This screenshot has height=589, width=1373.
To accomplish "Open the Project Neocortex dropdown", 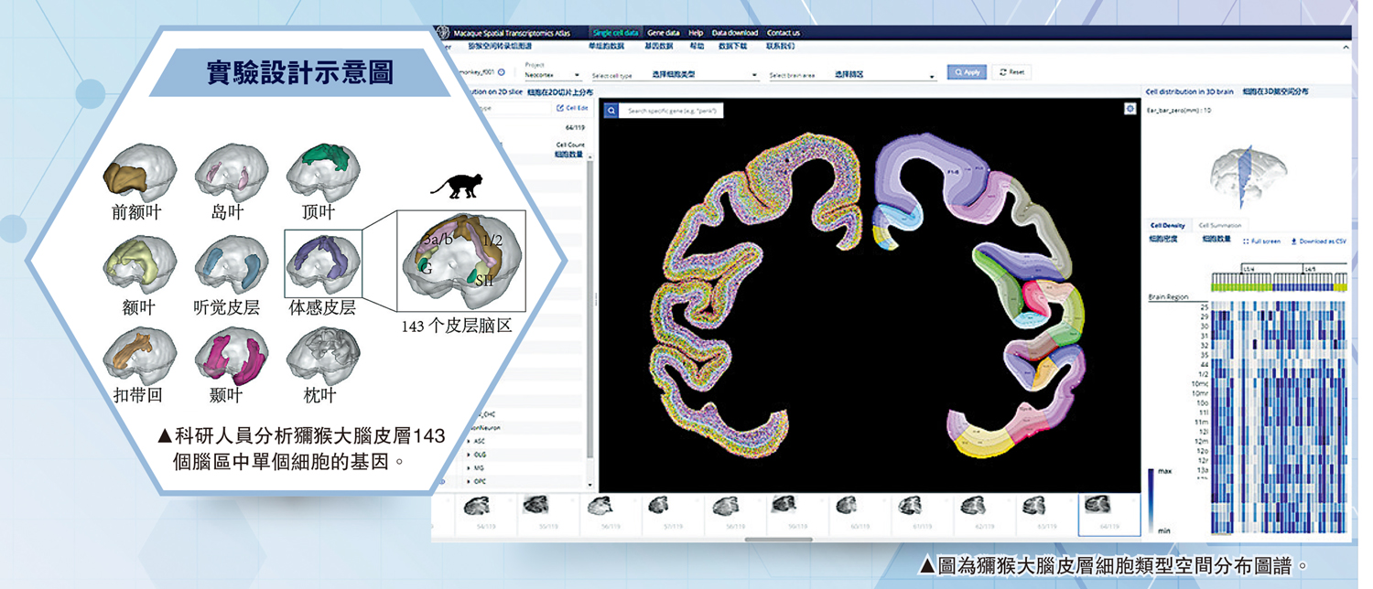I will click(x=552, y=75).
